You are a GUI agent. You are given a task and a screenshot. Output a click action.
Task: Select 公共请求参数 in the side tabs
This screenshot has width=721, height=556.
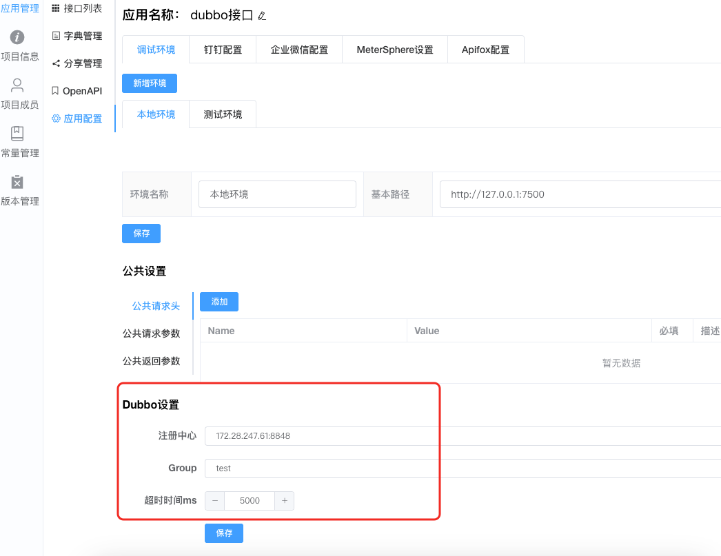tap(151, 333)
